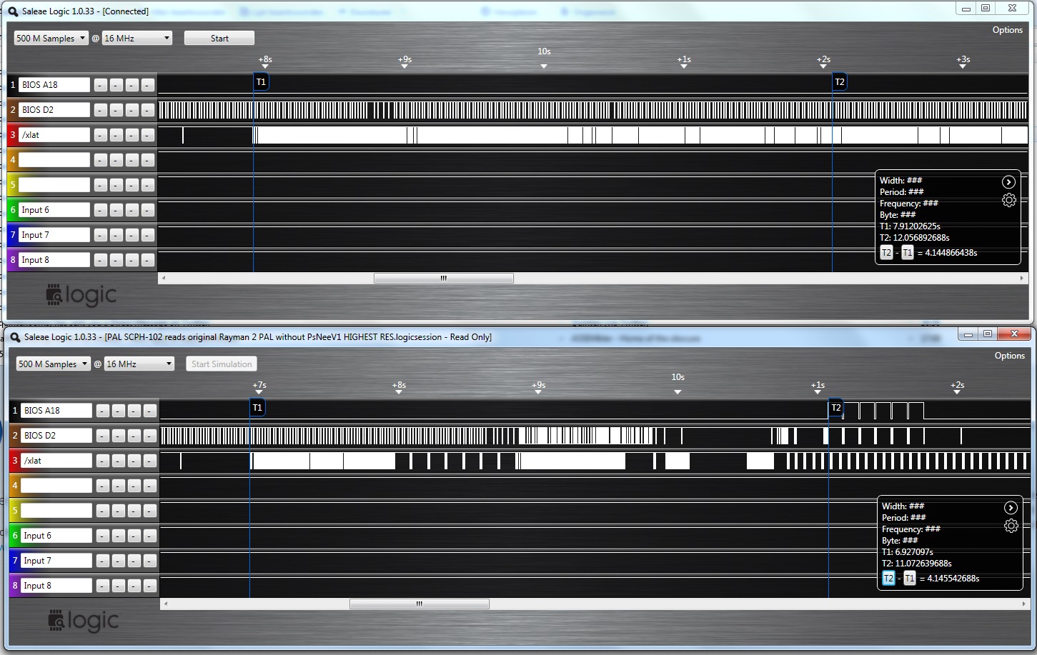Image resolution: width=1037 pixels, height=655 pixels.
Task: Select T2 timing marker flag in bottom window
Action: point(835,408)
